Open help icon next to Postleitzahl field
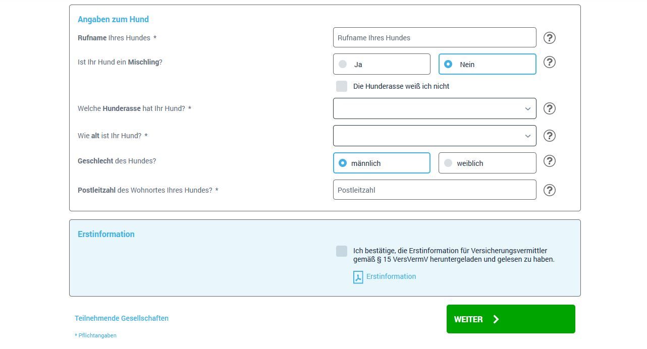Viewport: 647px width, 349px height. 549,190
